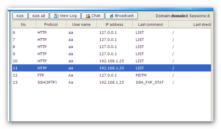Click user name aa in row 6

coord(71,33)
